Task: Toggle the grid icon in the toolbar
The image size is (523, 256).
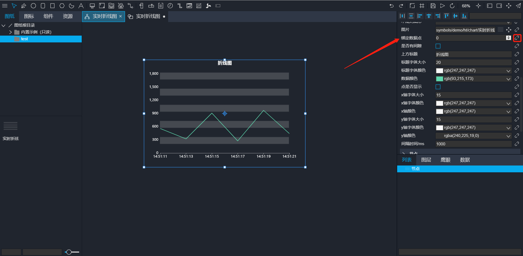Action: (x=422, y=6)
